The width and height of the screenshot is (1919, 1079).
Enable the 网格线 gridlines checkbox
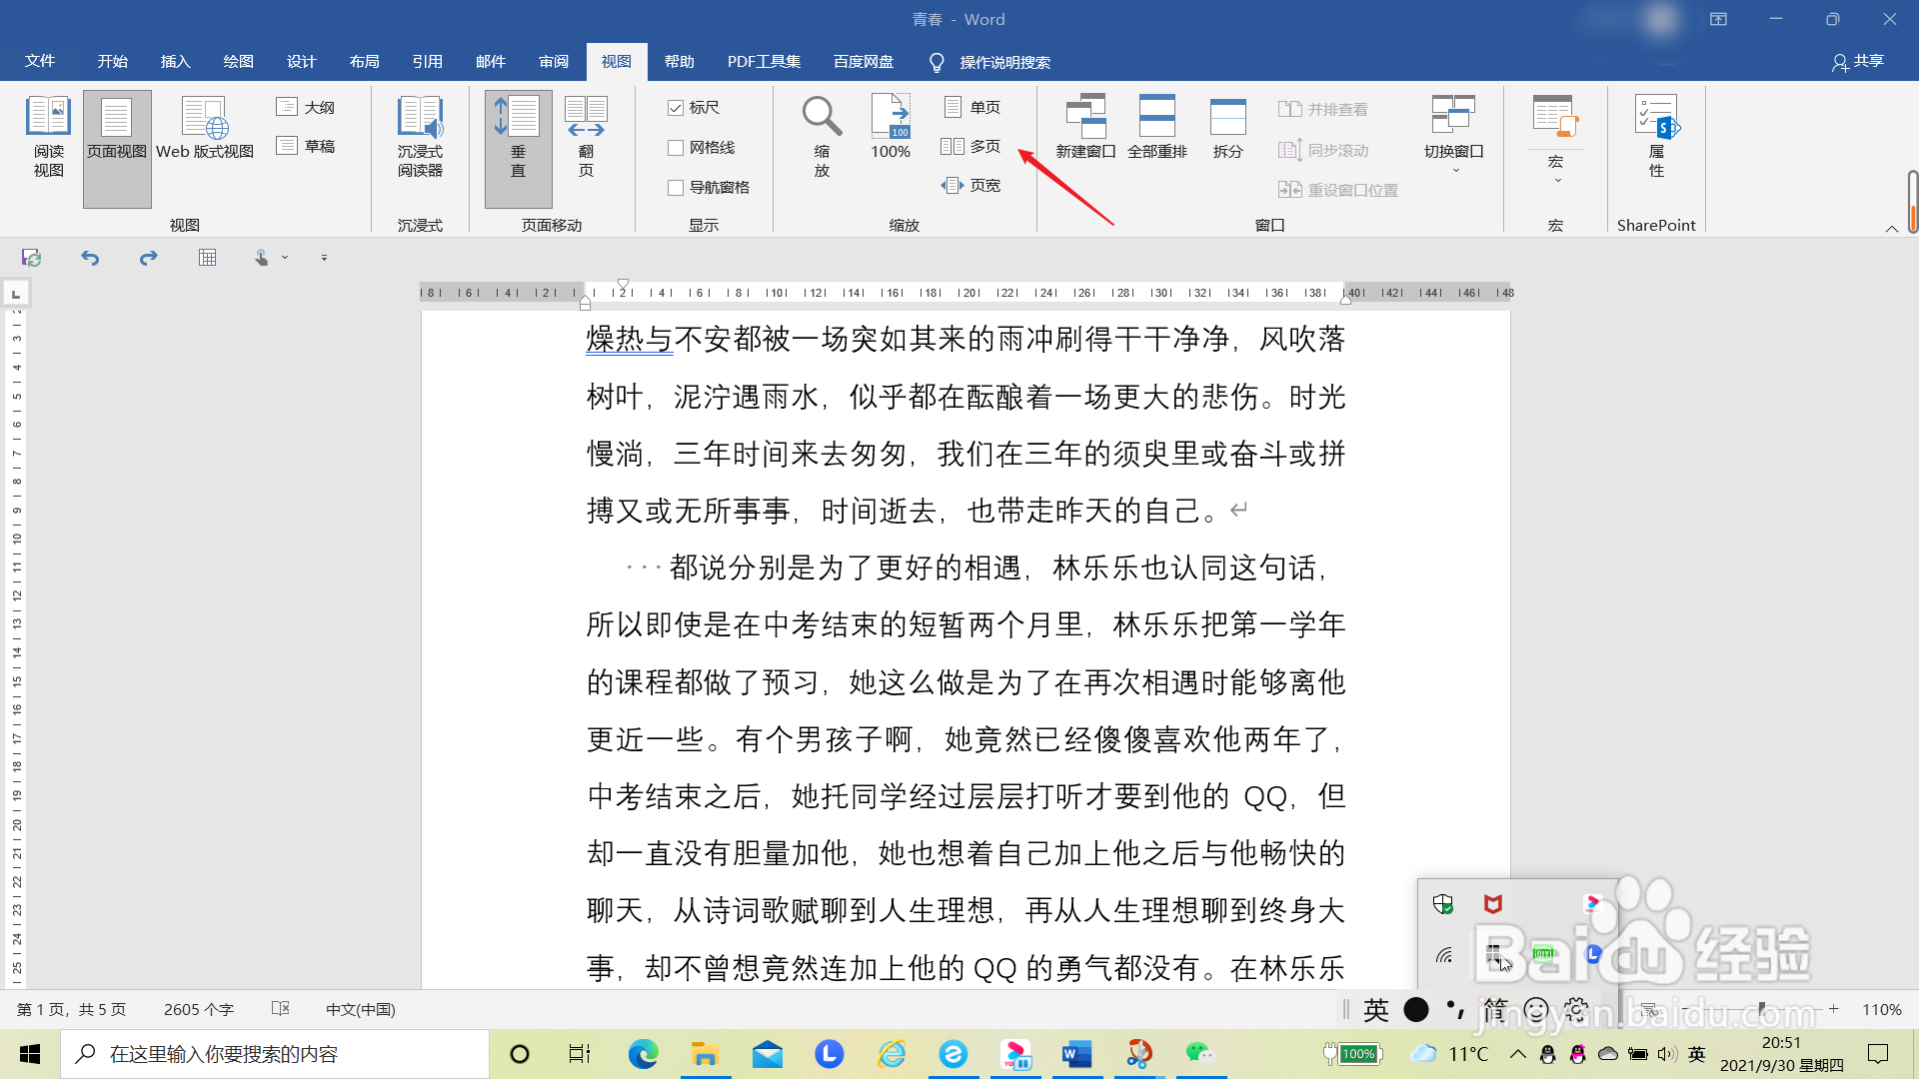click(676, 148)
